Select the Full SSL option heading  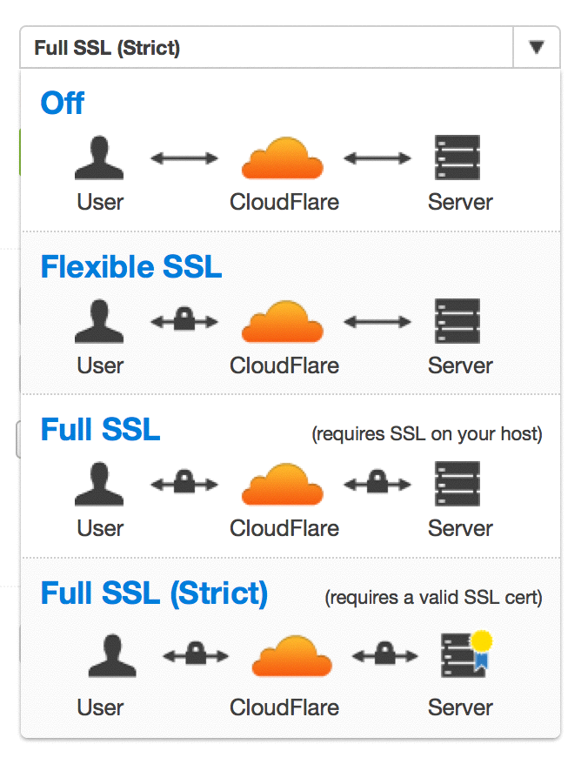100,429
